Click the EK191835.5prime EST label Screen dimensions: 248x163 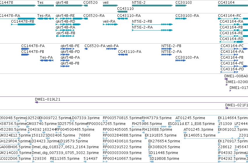(x=161, y=135)
